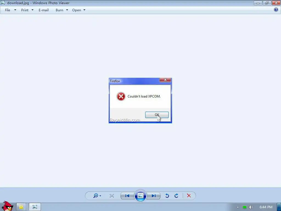
Task: Click the magnifier zoom button
Action: pyautogui.click(x=96, y=196)
